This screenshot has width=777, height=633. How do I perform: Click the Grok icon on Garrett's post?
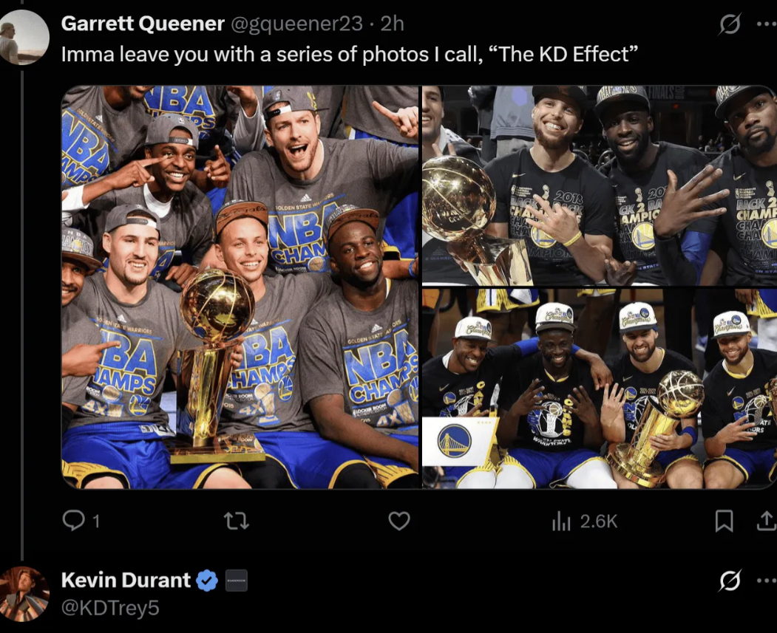(x=730, y=24)
